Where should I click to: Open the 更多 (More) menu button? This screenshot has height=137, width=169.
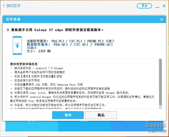click(x=144, y=6)
